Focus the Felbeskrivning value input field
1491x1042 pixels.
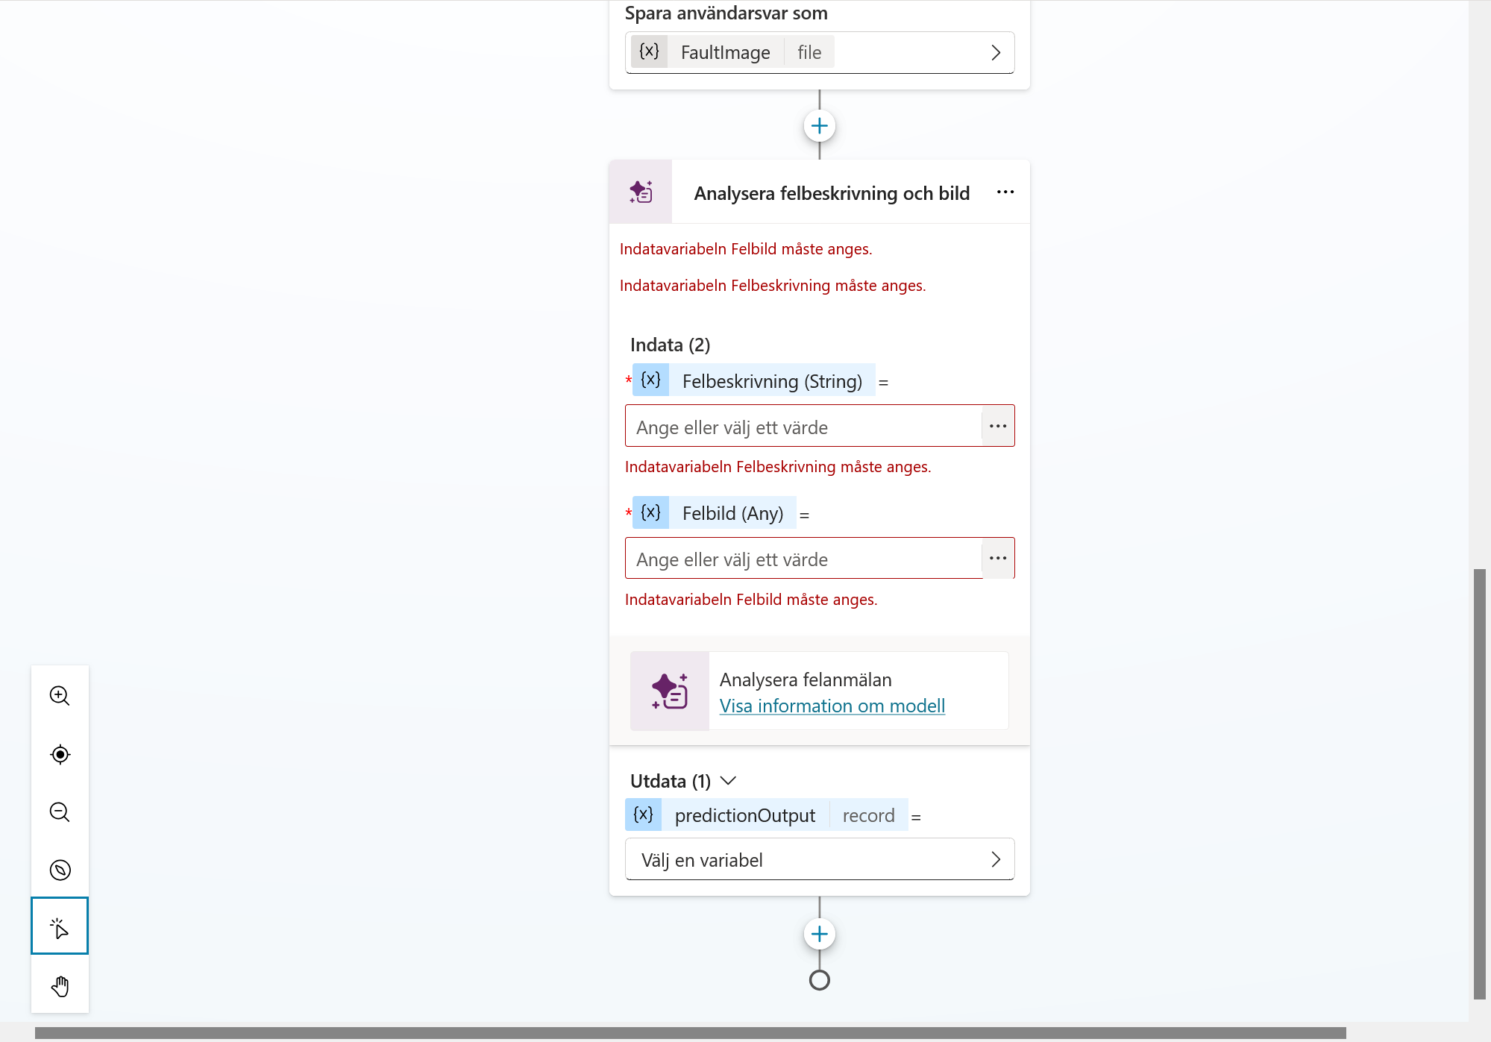pos(803,426)
